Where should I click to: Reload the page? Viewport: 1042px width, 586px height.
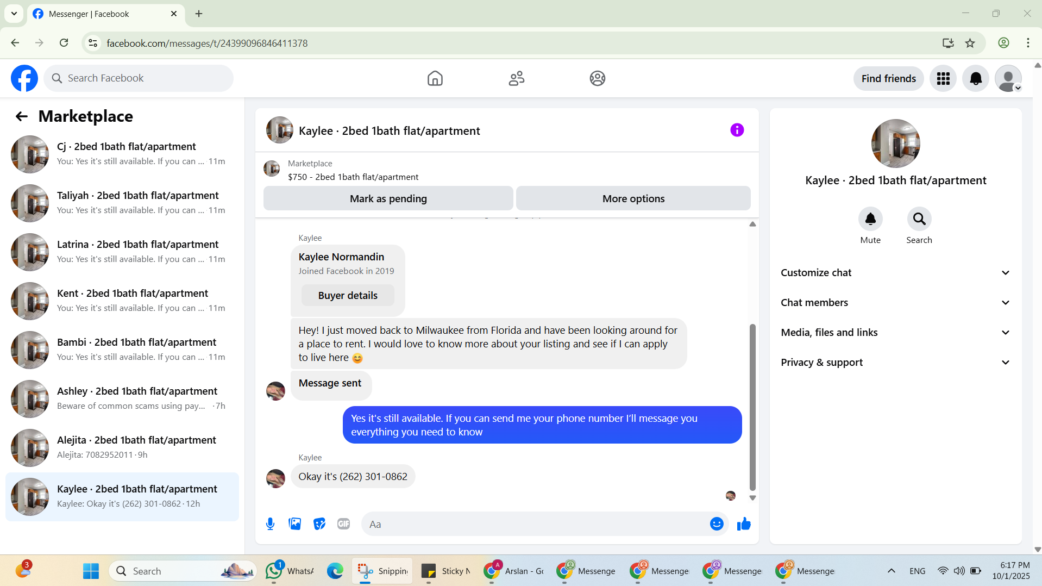point(64,43)
